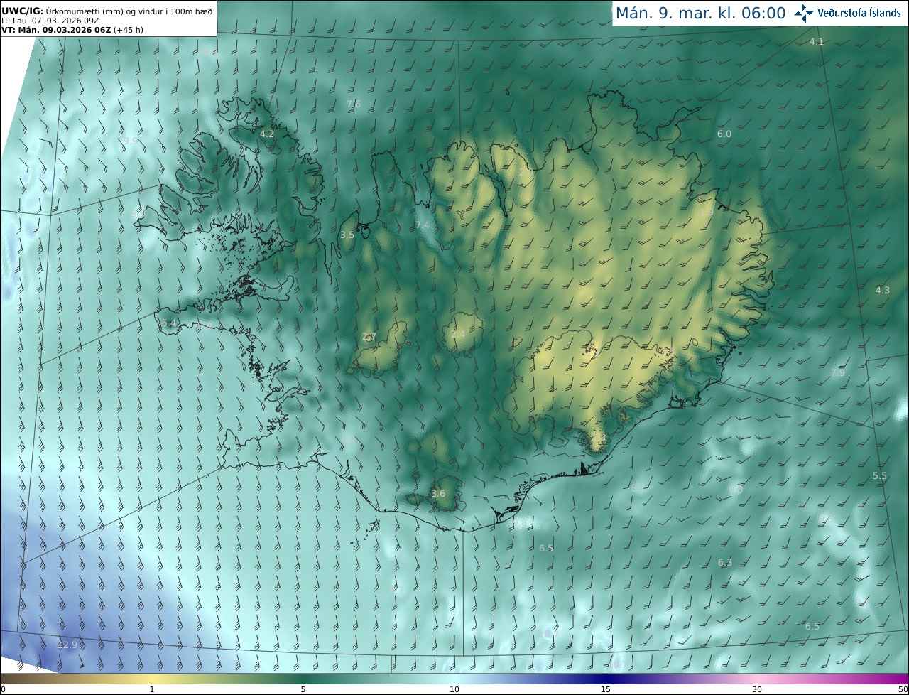Click the faint 9.9 value label

(131, 141)
